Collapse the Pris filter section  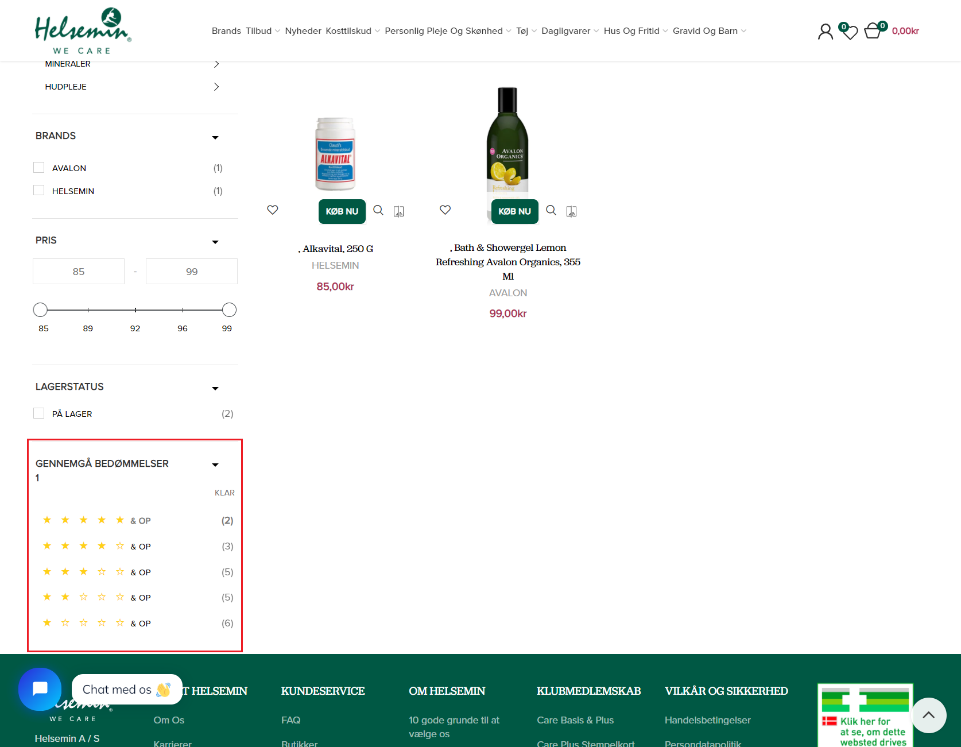(215, 242)
